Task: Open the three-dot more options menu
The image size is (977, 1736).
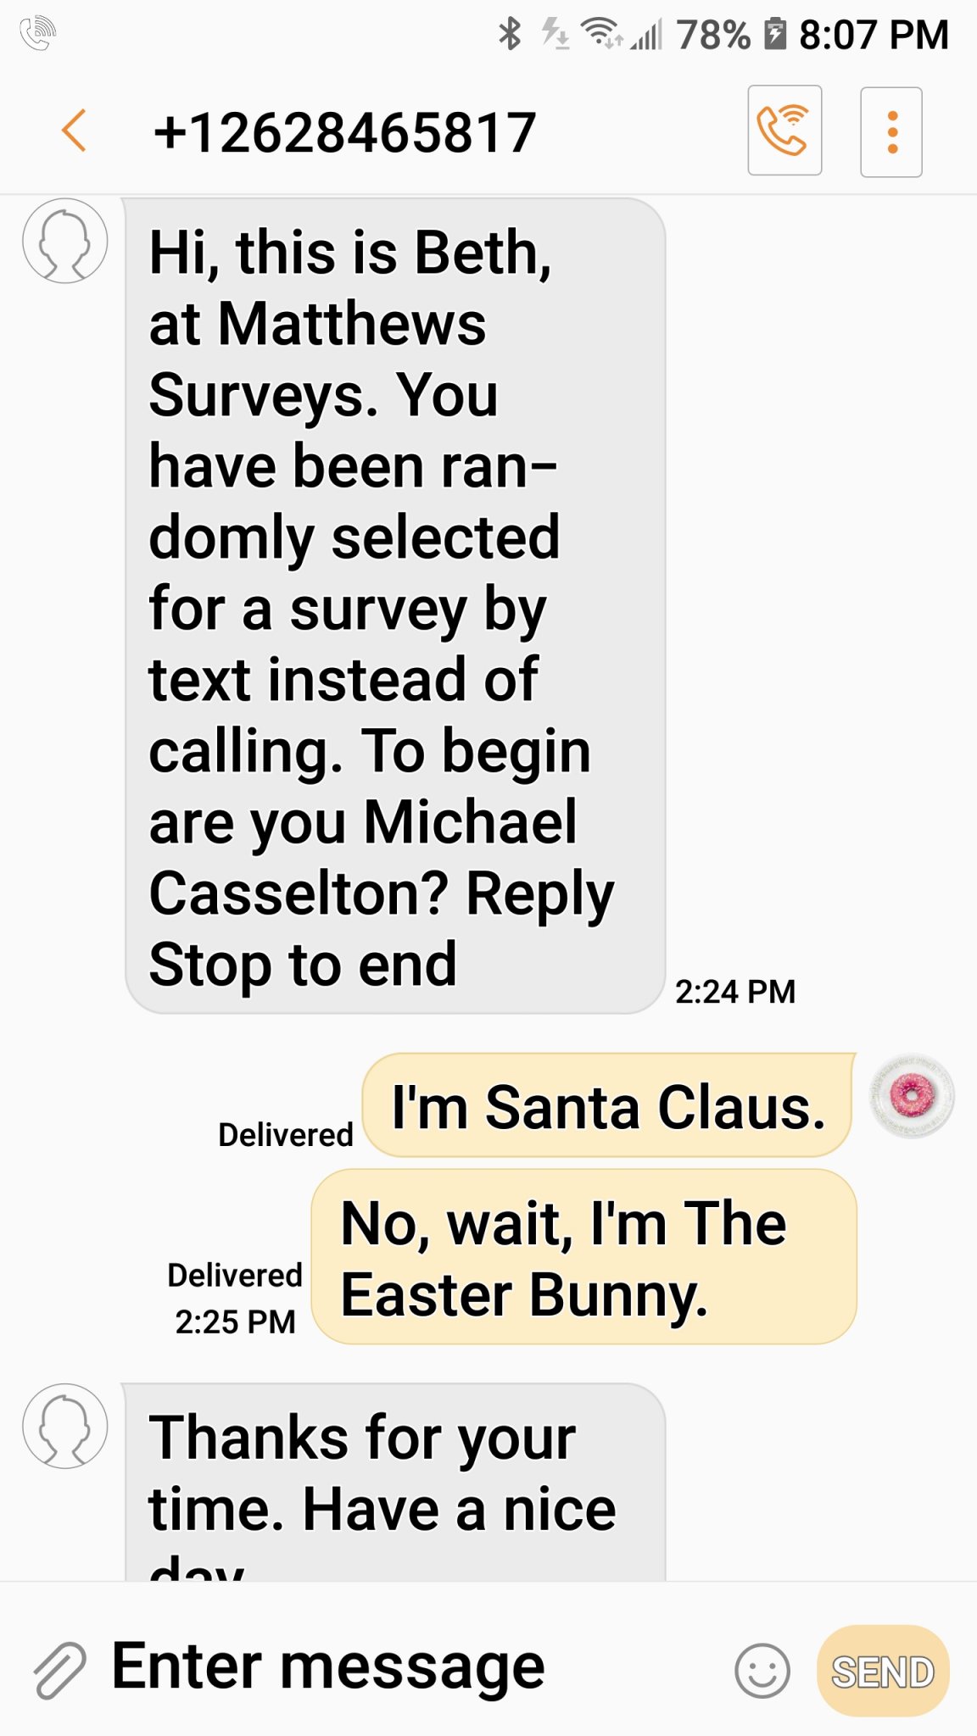Action: click(x=891, y=132)
